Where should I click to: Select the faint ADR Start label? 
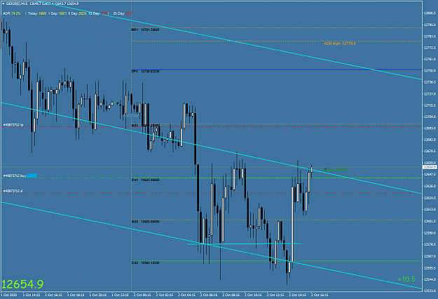tap(131, 115)
